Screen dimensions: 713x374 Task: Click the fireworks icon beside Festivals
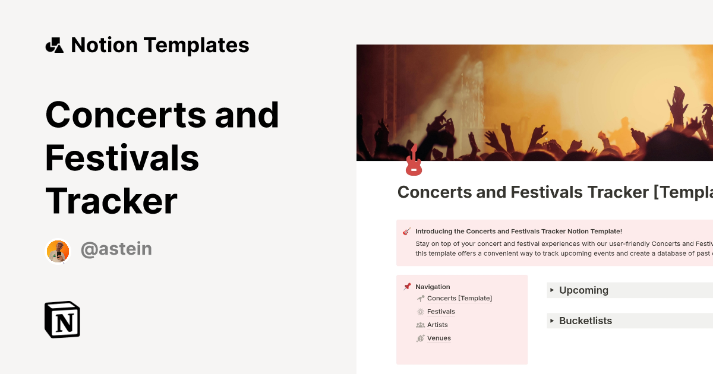pyautogui.click(x=419, y=311)
